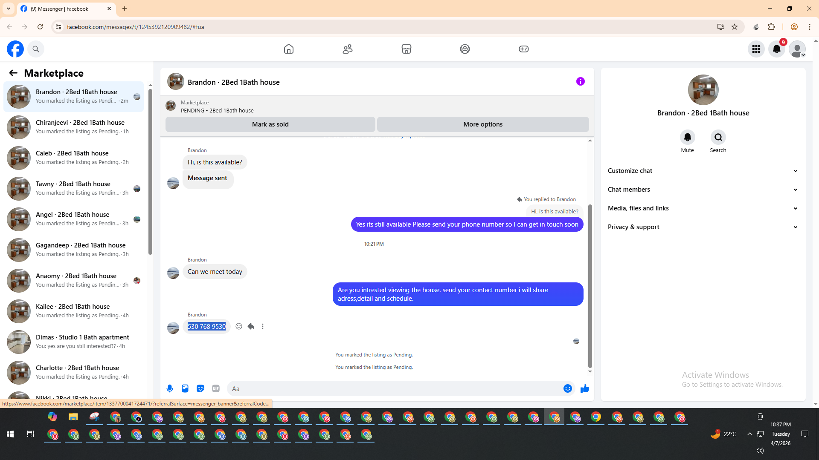Open Chrome extensions puzzle icon
The image size is (819, 460).
772,27
